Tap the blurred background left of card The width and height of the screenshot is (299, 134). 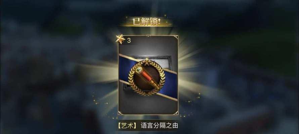[57, 76]
